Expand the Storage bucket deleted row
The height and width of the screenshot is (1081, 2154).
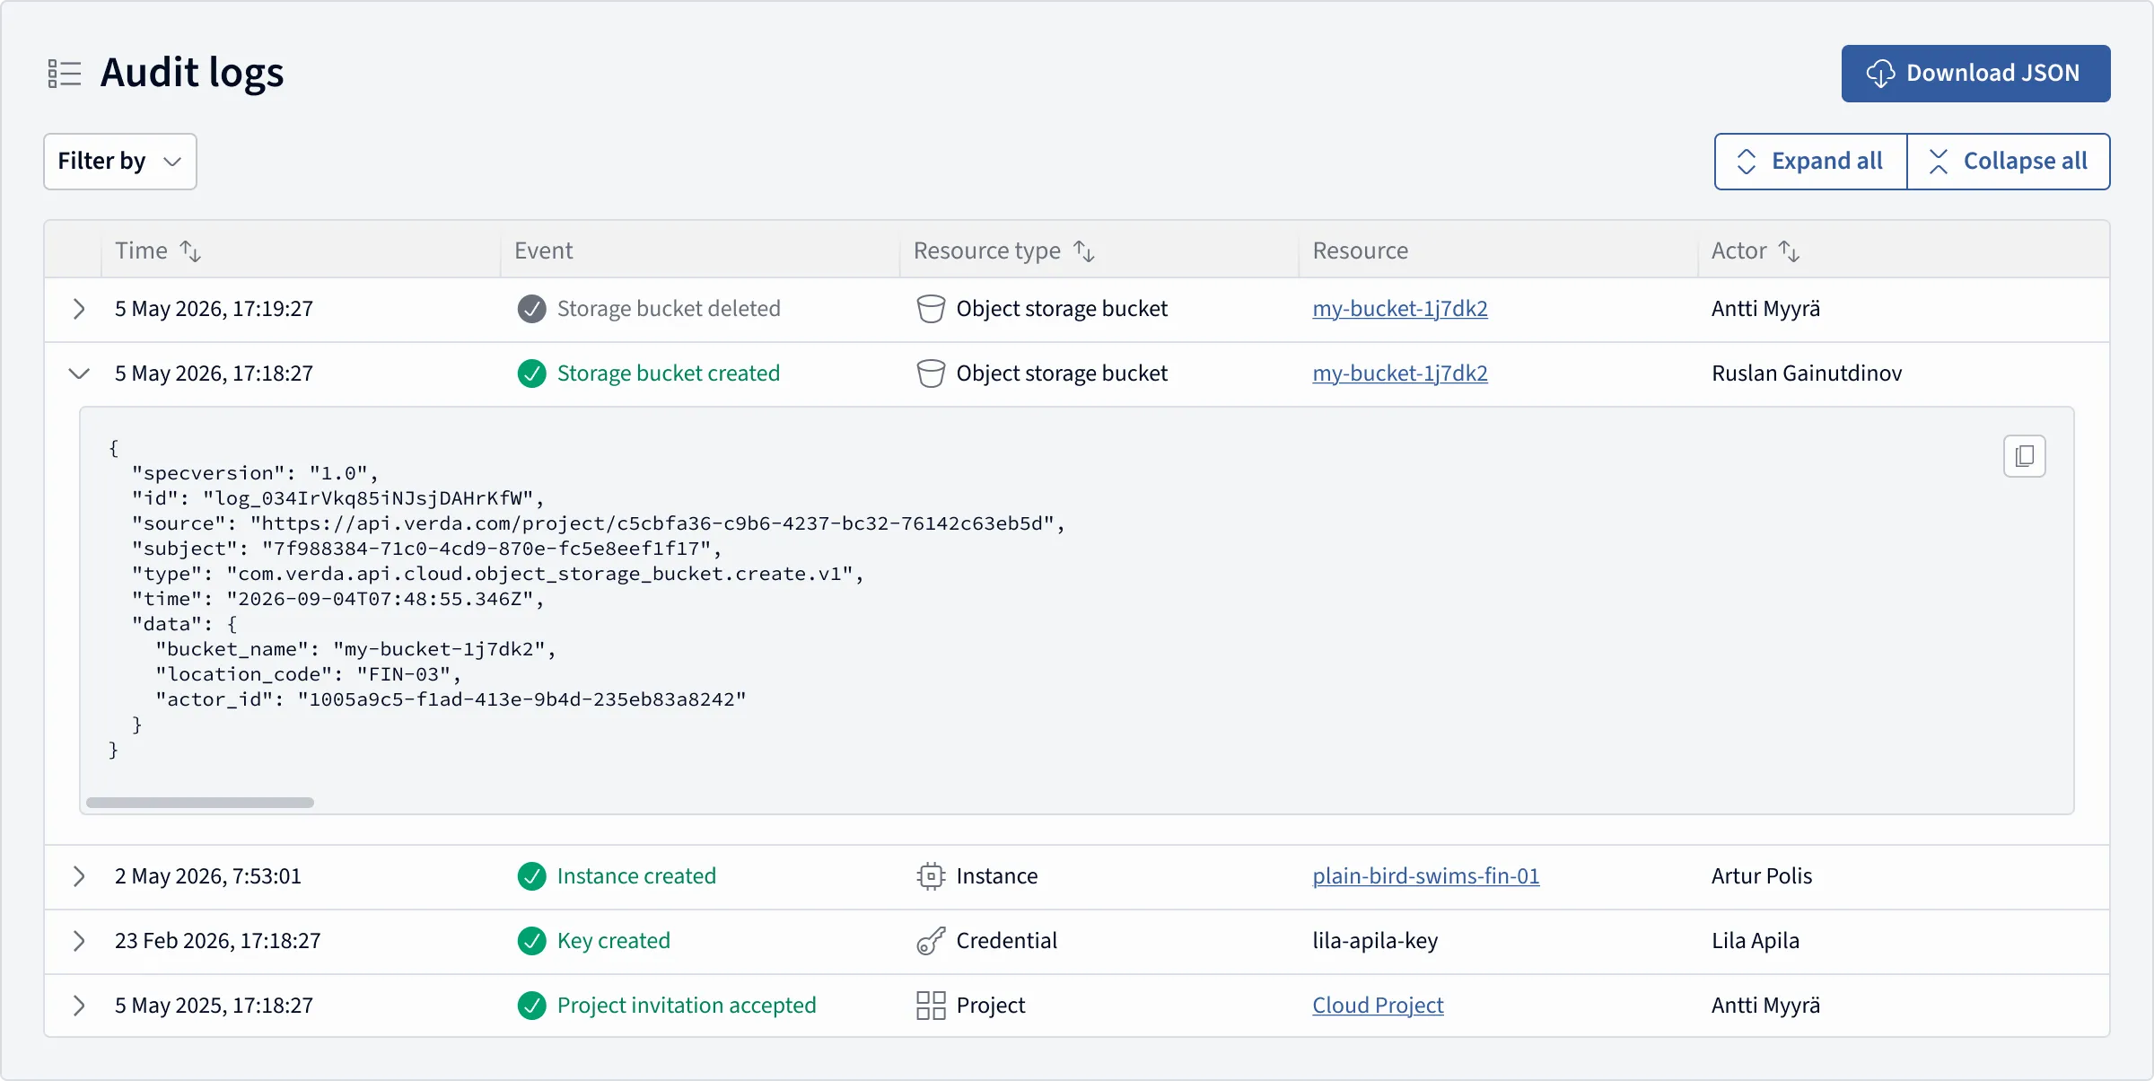[79, 309]
